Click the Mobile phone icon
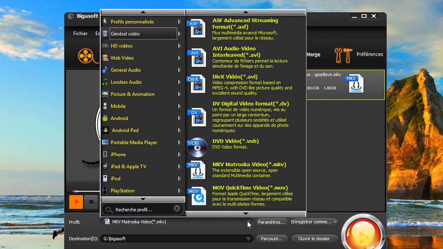 [105, 106]
